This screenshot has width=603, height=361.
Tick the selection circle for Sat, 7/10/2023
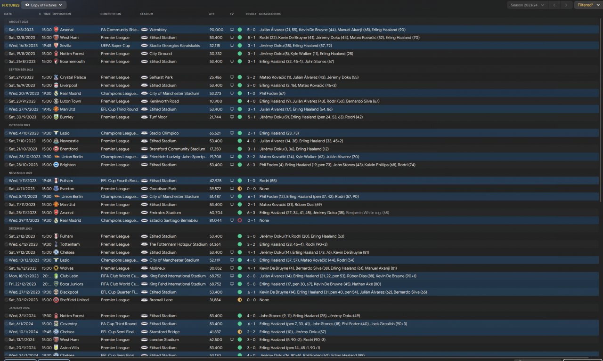coord(7,141)
